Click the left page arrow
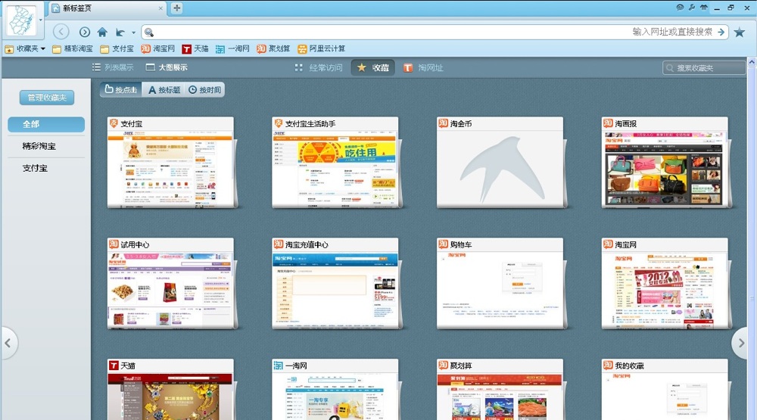The image size is (757, 420). pos(8,344)
